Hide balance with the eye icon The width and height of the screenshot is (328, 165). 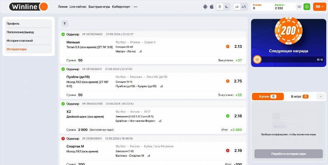pos(299,7)
